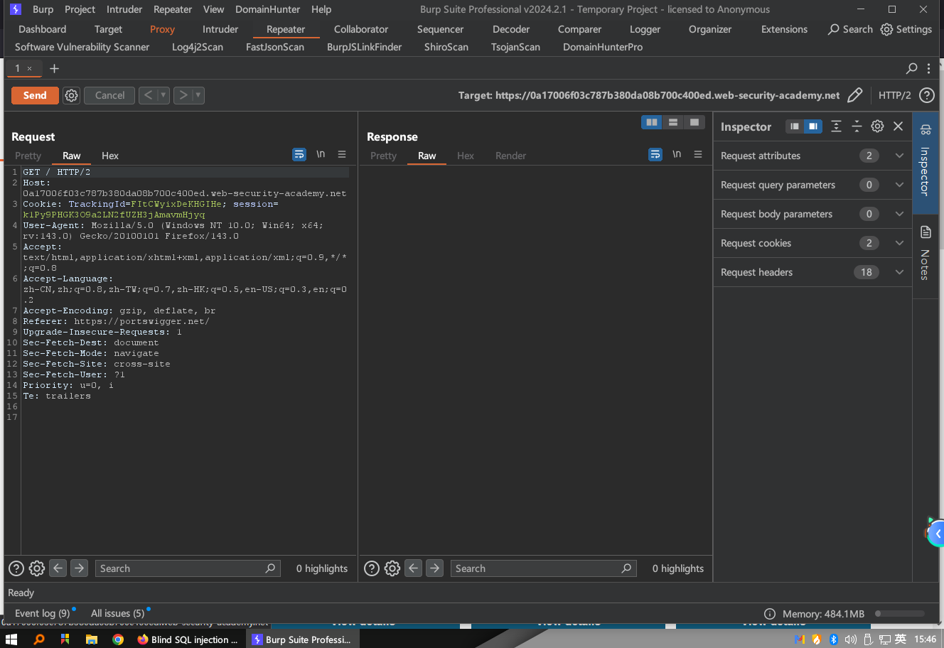Expand Request body parameters section
944x648 pixels.
pyautogui.click(x=812, y=214)
